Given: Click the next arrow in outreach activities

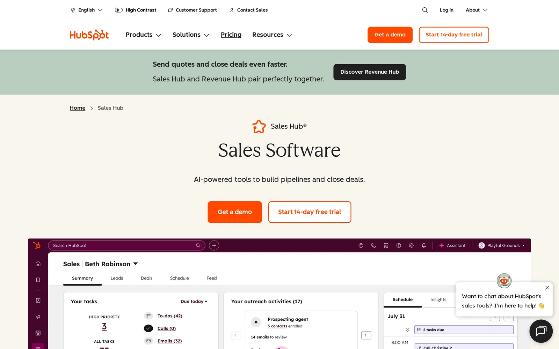Looking at the screenshot, I should [366, 335].
